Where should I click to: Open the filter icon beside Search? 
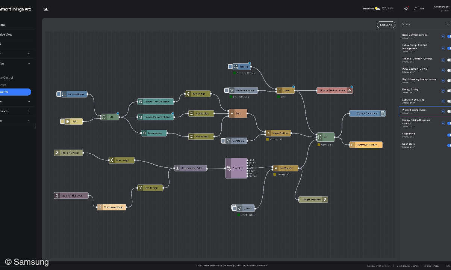click(x=448, y=24)
